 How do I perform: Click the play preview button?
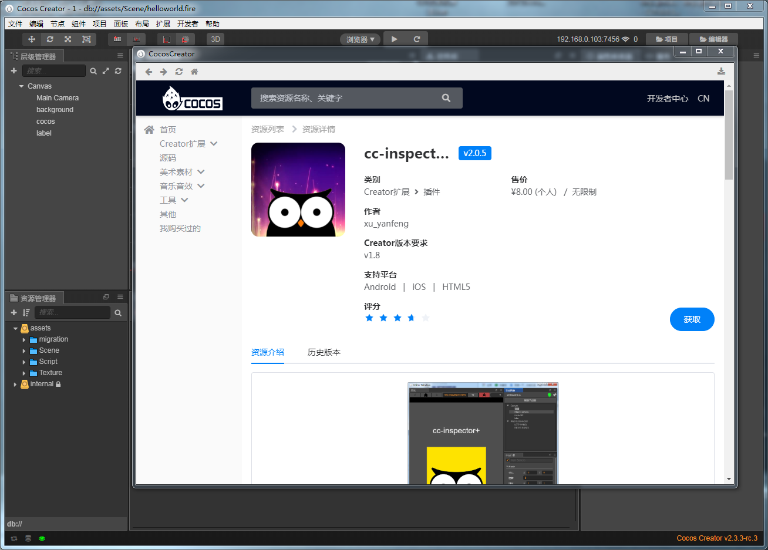pos(395,39)
